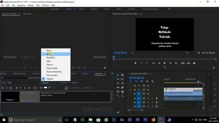
Task: Click the caption underline text style icon
Action: pos(25,88)
